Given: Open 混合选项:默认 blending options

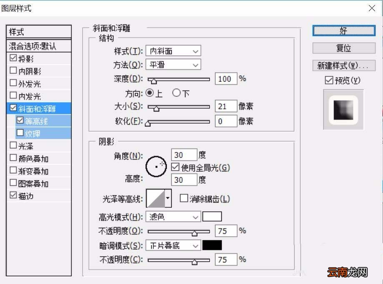Looking at the screenshot, I should pyautogui.click(x=39, y=46).
